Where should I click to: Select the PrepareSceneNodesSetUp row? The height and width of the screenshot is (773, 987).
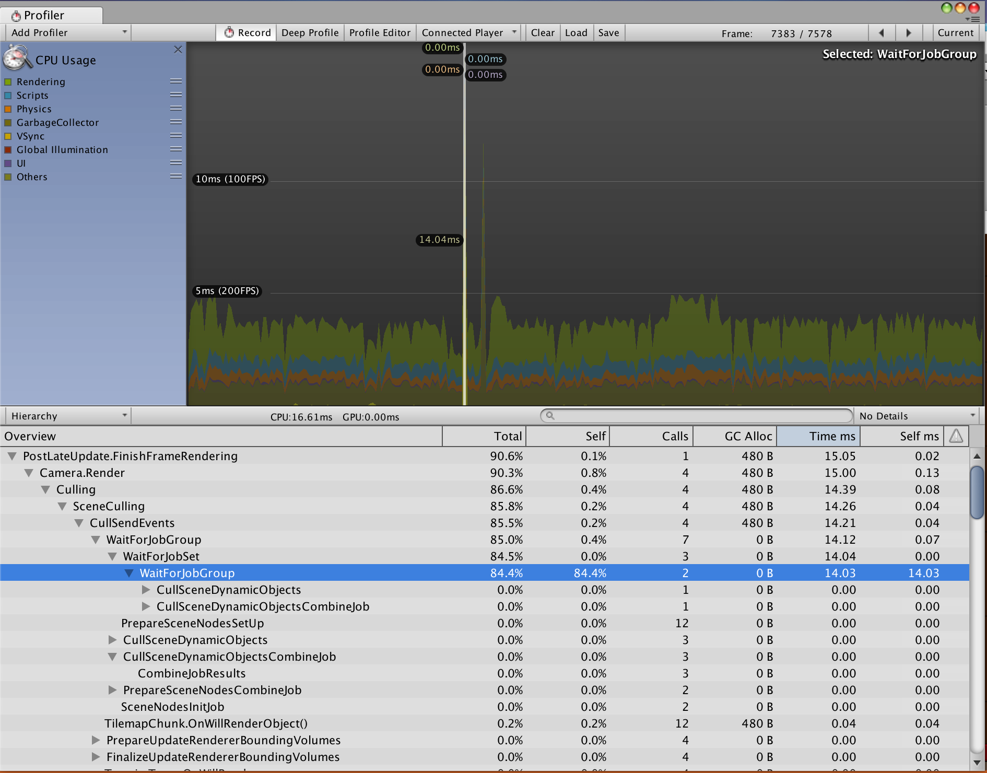[x=485, y=623]
